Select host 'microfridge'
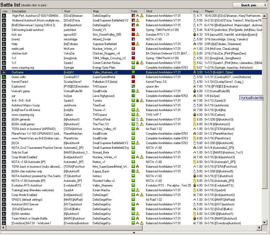270x235 pixels. [70, 39]
